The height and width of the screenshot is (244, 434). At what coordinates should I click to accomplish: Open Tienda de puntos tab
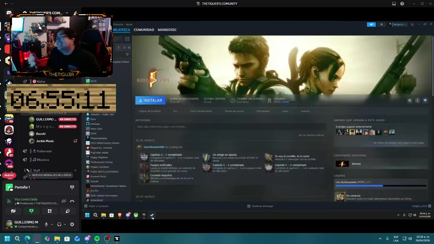[234, 111]
